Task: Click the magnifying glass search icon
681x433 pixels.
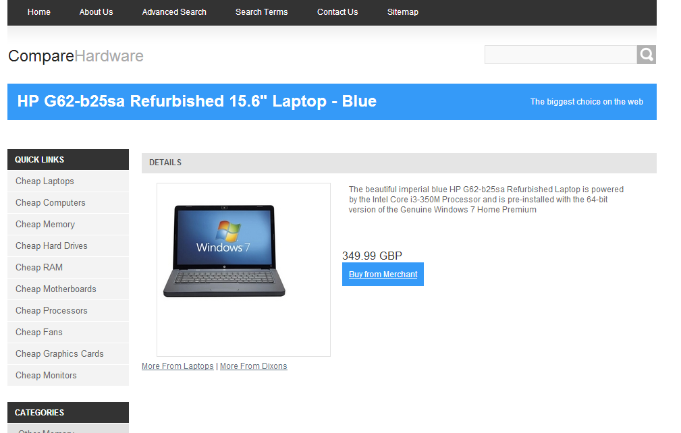Action: [x=647, y=55]
